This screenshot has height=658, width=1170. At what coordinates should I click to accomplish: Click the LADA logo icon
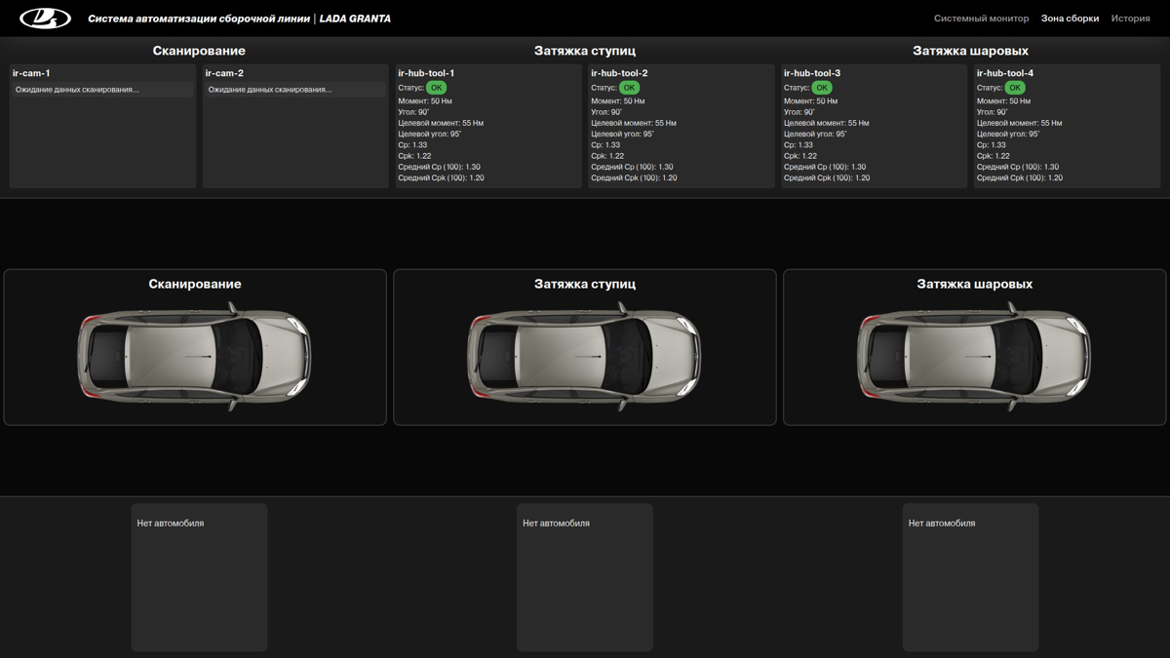pos(46,19)
